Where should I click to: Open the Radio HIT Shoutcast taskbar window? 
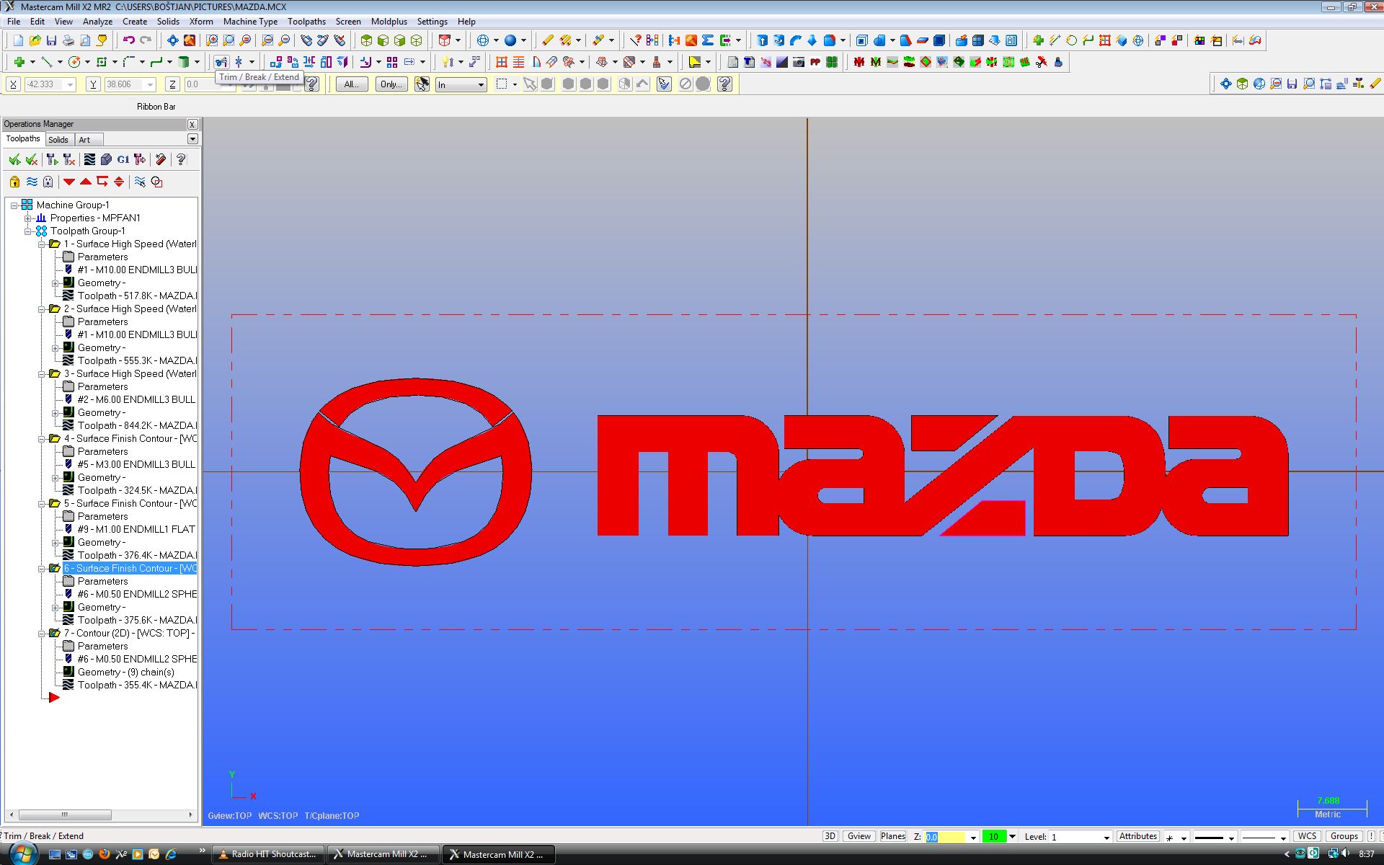click(x=269, y=854)
